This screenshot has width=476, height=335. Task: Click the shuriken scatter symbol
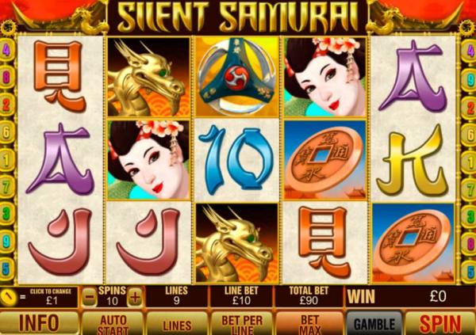pyautogui.click(x=236, y=77)
